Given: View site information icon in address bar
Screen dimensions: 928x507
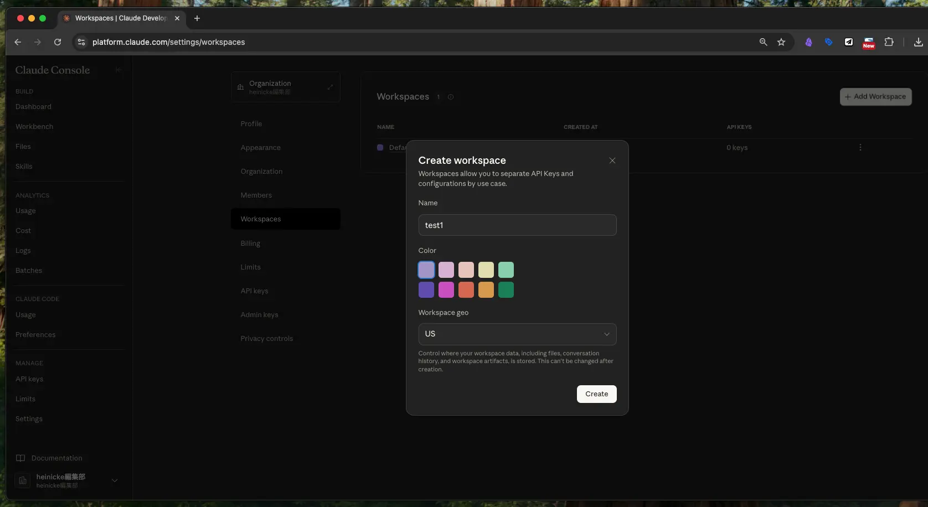Looking at the screenshot, I should point(81,42).
